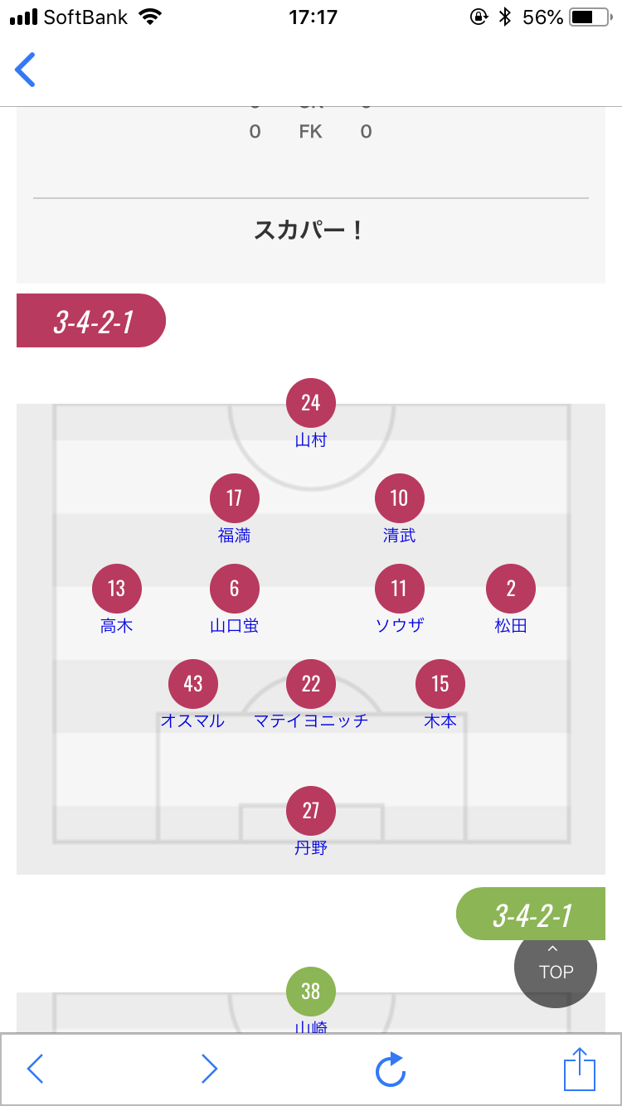This screenshot has width=622, height=1106.
Task: Open player link オスマル
Action: pos(193,721)
